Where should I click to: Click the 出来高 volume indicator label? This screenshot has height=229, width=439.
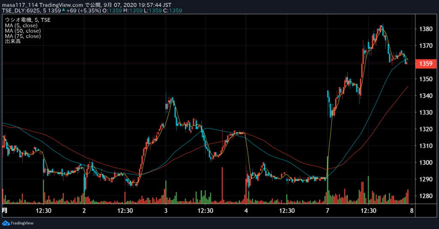(x=12, y=41)
